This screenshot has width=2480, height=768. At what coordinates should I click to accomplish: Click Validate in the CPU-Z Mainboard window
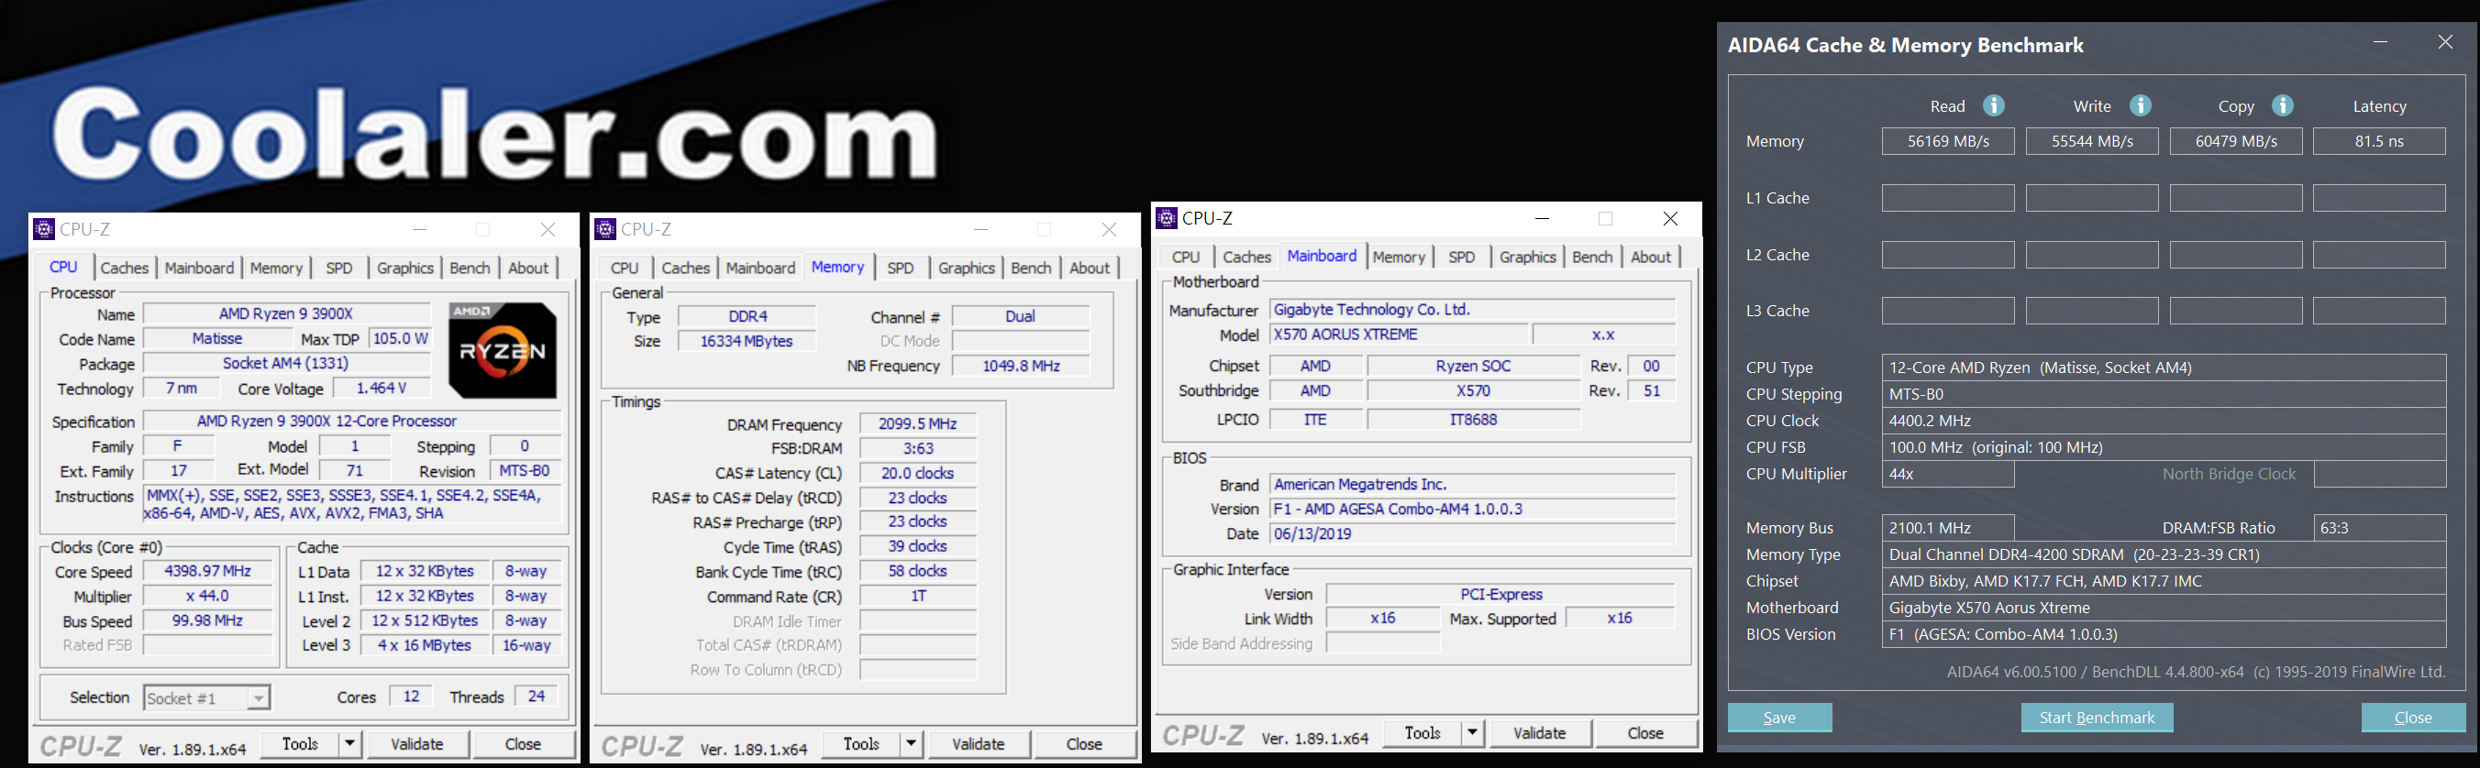(1539, 733)
